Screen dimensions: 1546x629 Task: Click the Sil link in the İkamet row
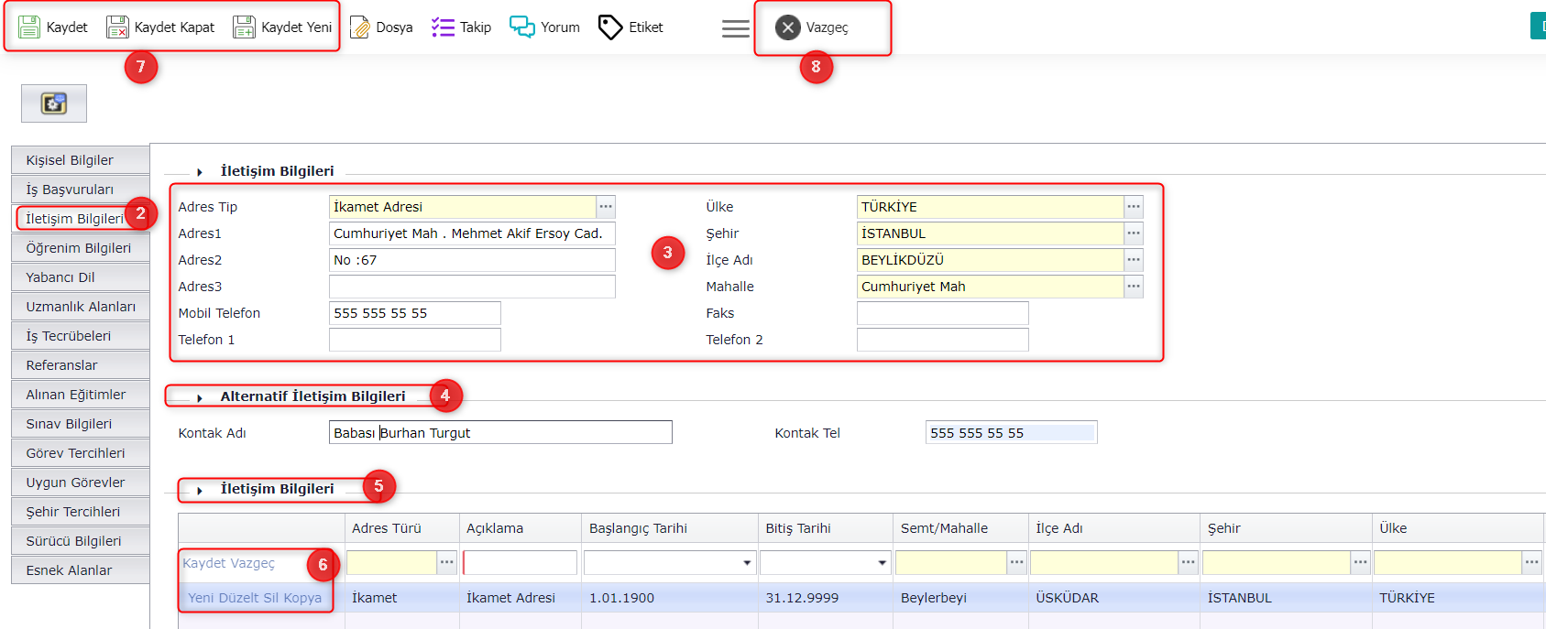tap(271, 598)
